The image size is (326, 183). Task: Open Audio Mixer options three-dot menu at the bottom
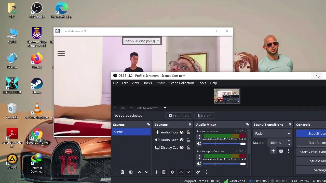coord(207,172)
